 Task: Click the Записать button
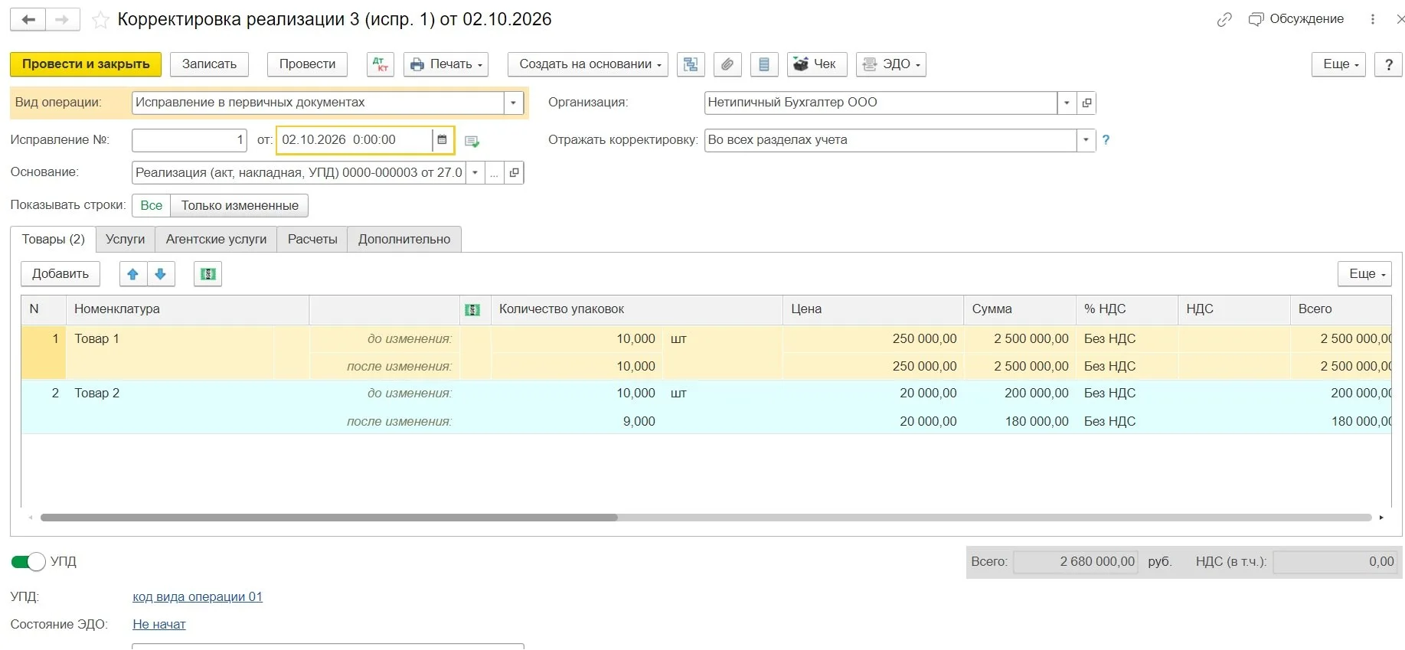click(209, 64)
